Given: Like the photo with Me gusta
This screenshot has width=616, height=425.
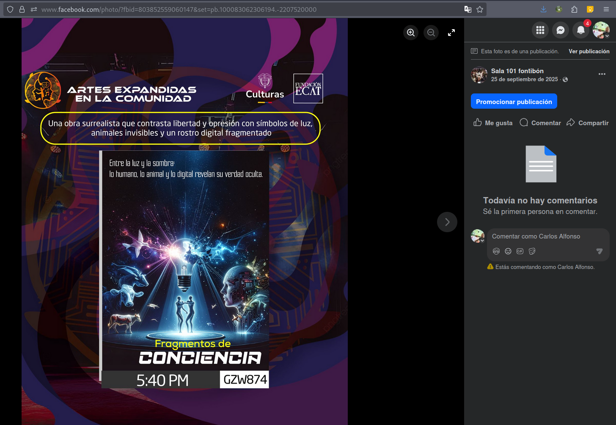Looking at the screenshot, I should coord(493,123).
